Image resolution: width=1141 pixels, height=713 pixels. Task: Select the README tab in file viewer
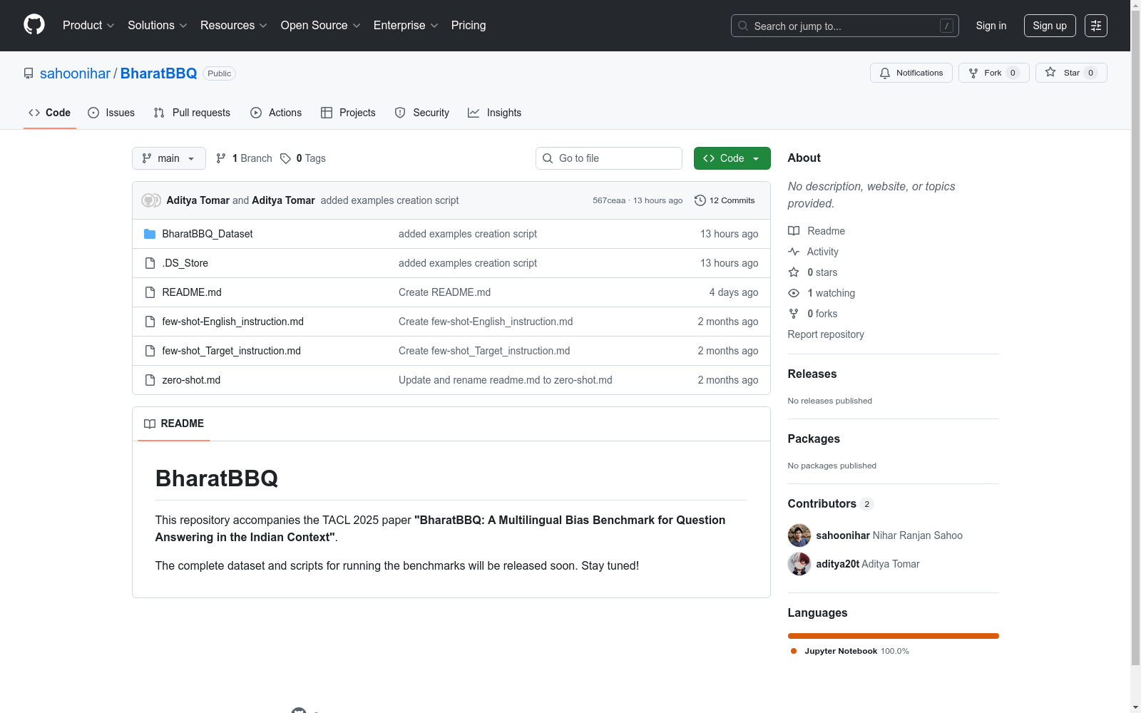[x=174, y=424]
